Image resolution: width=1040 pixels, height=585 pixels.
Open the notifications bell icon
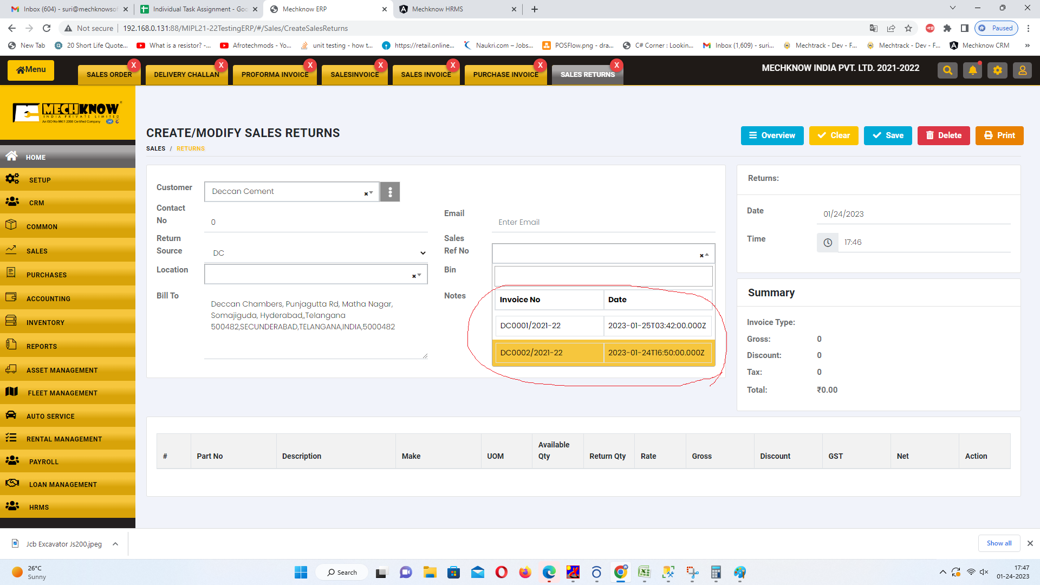[972, 70]
